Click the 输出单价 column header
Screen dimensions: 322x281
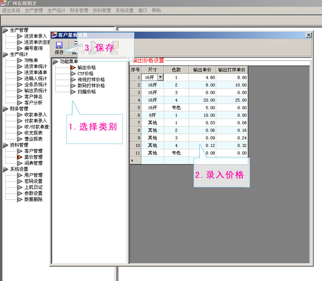[202, 70]
